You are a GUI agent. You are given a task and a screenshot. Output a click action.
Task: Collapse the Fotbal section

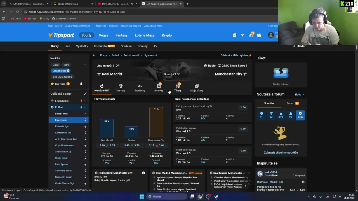(x=85, y=107)
